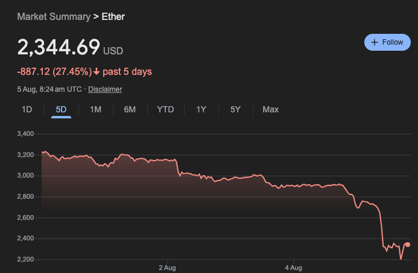Click the plus icon on the Follow button
418x273 pixels.
pos(375,42)
